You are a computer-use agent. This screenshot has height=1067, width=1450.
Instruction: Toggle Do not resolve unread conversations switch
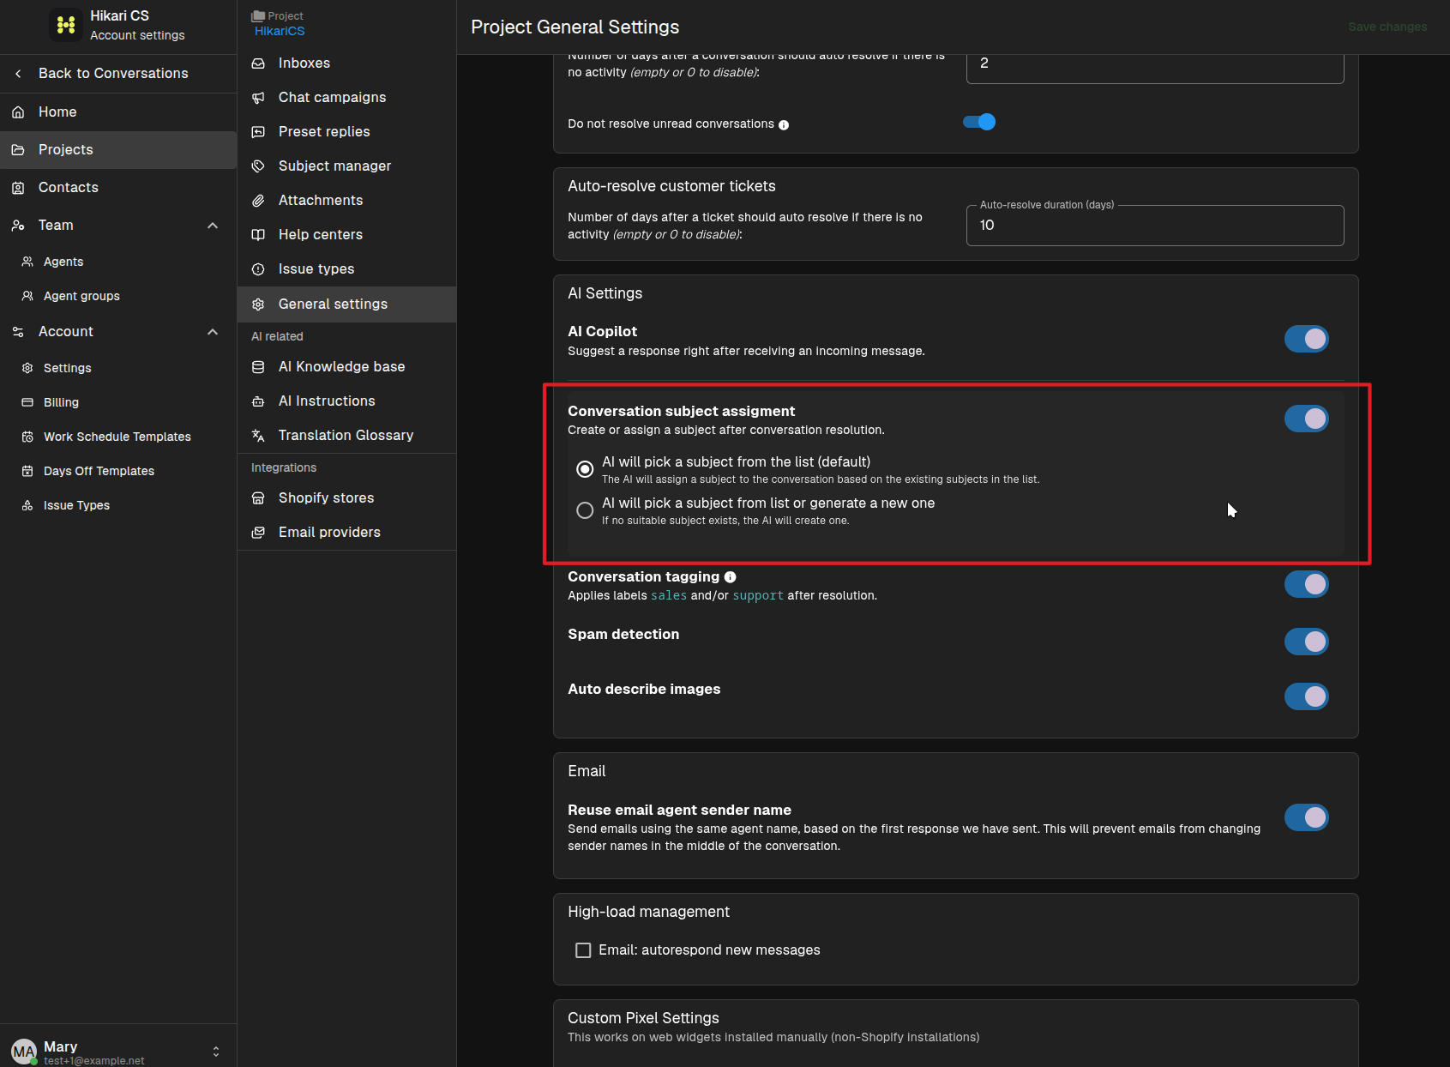(979, 122)
